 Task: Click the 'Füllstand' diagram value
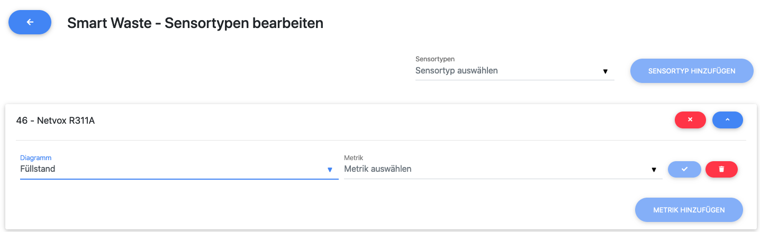(38, 169)
